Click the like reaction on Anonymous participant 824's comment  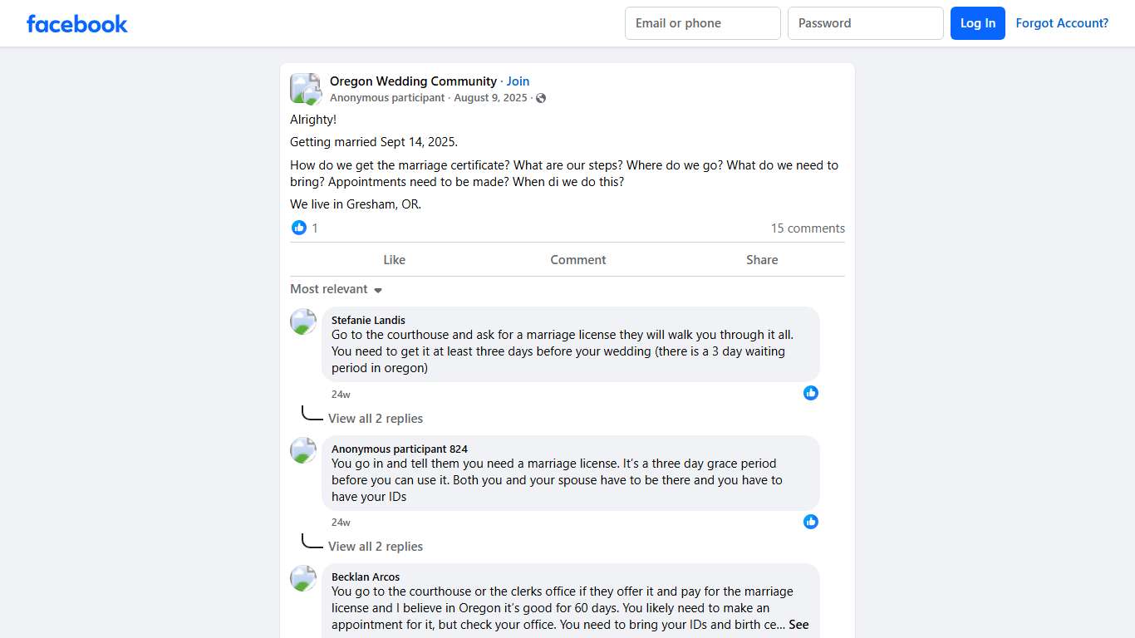pos(811,522)
